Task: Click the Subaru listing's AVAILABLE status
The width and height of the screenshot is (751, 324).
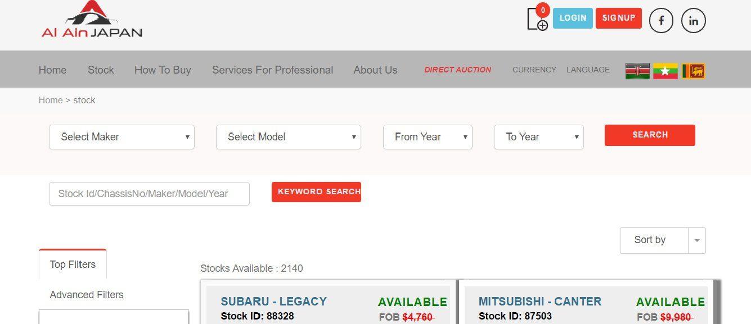Action: [x=412, y=302]
